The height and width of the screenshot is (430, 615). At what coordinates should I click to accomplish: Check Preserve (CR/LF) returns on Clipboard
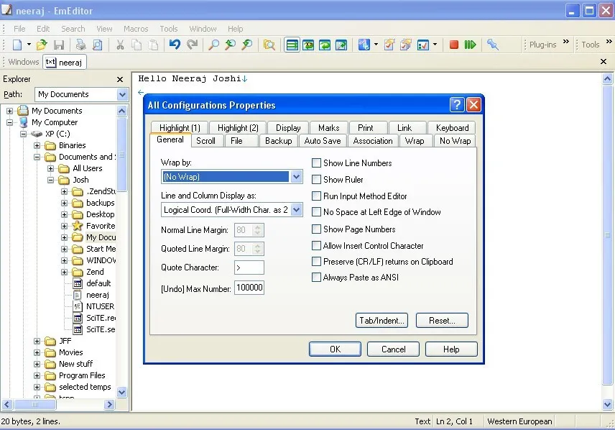pyautogui.click(x=316, y=262)
